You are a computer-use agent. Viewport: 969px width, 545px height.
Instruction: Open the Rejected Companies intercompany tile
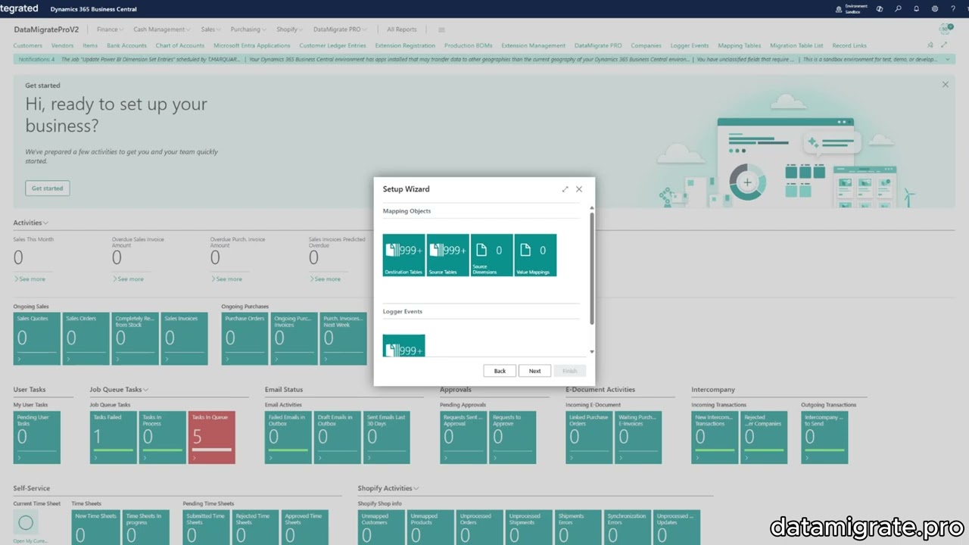coord(764,438)
